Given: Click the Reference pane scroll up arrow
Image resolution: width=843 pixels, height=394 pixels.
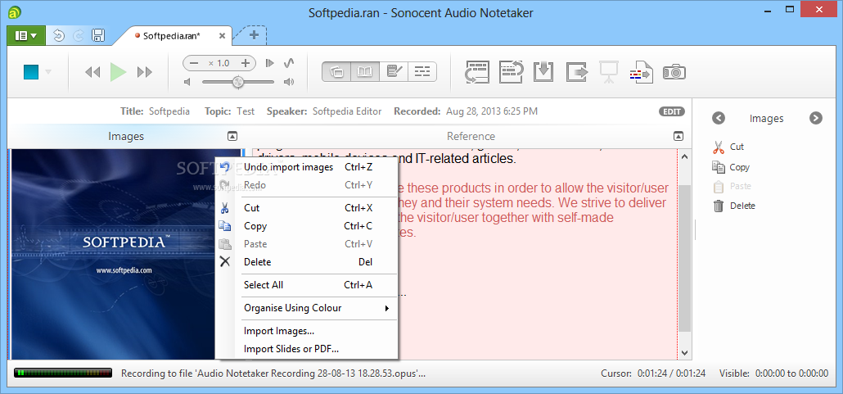Looking at the screenshot, I should coord(684,156).
